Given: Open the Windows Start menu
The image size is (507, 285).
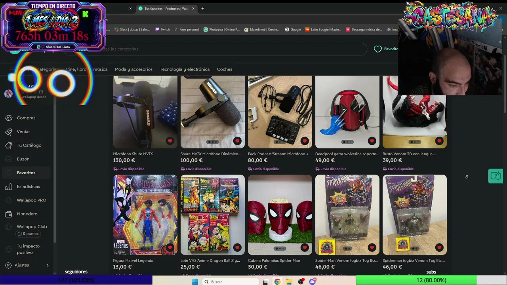Looking at the screenshot, I should click(195, 282).
